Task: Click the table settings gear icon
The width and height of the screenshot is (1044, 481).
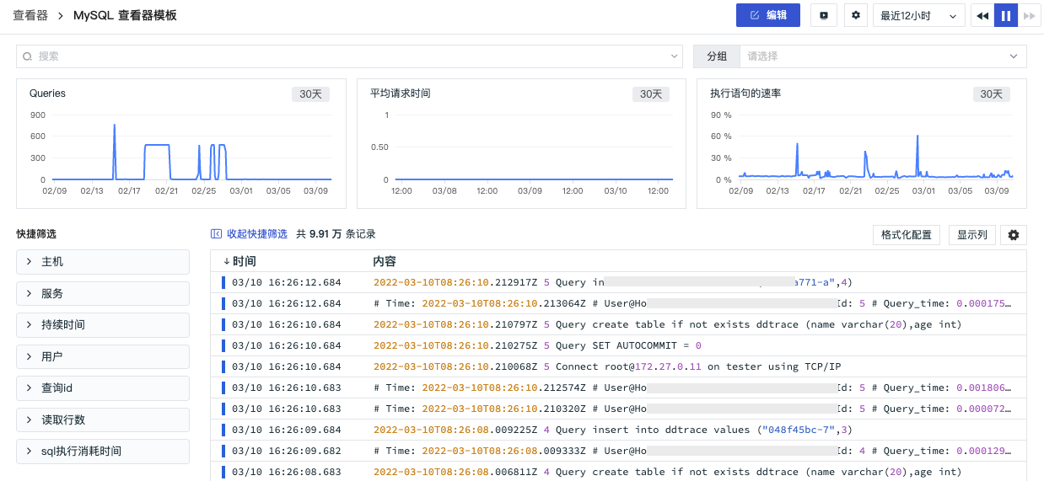Action: coord(1014,235)
